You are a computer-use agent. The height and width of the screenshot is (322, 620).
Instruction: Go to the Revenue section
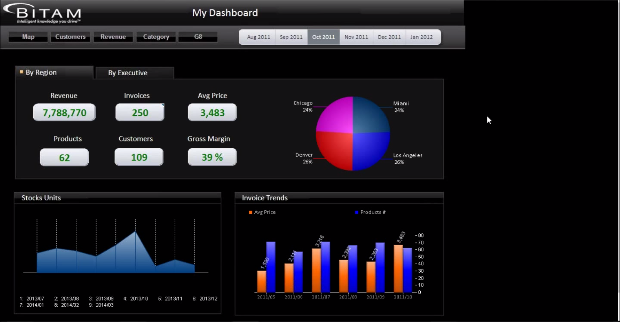(x=113, y=37)
